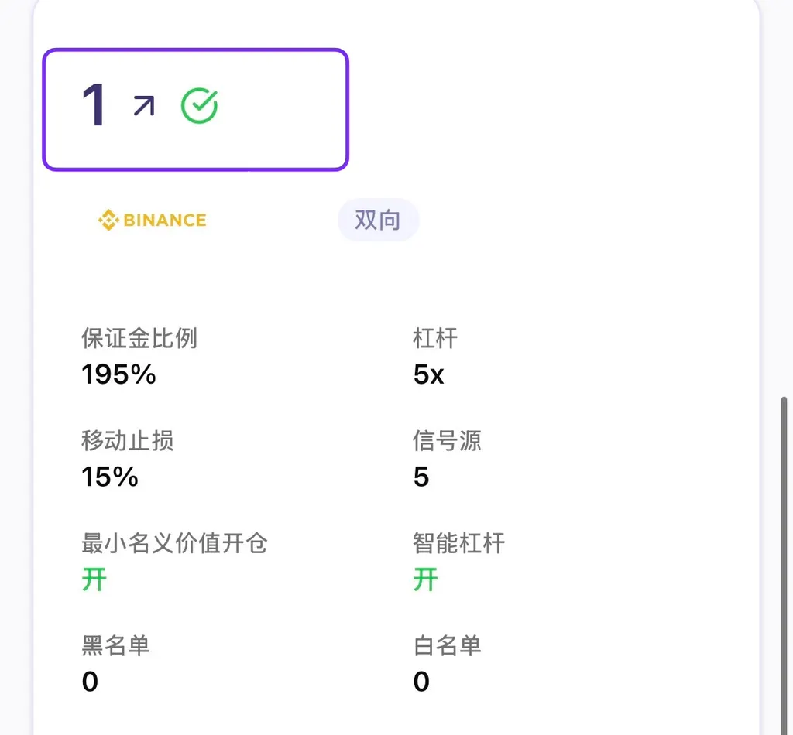Click the green checkmark status icon
793x735 pixels.
click(x=200, y=105)
